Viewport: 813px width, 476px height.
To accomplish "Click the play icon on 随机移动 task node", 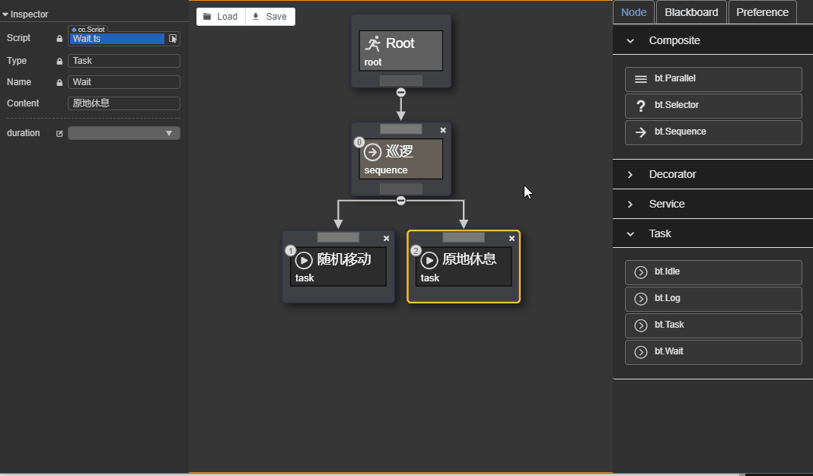I will point(304,260).
